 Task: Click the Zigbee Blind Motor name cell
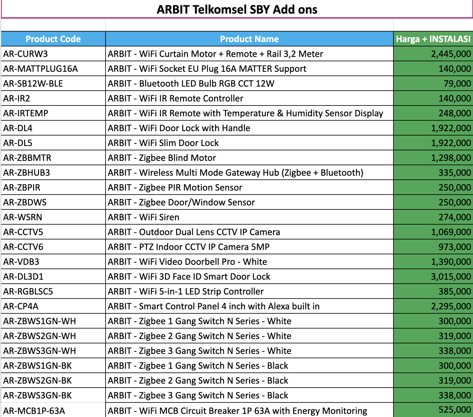[249, 158]
